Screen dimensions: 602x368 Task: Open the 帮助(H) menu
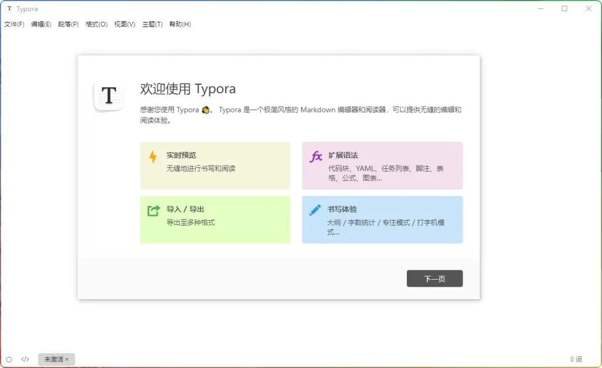coord(180,24)
